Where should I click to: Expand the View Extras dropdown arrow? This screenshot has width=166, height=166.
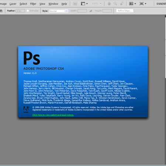[x=87, y=4]
